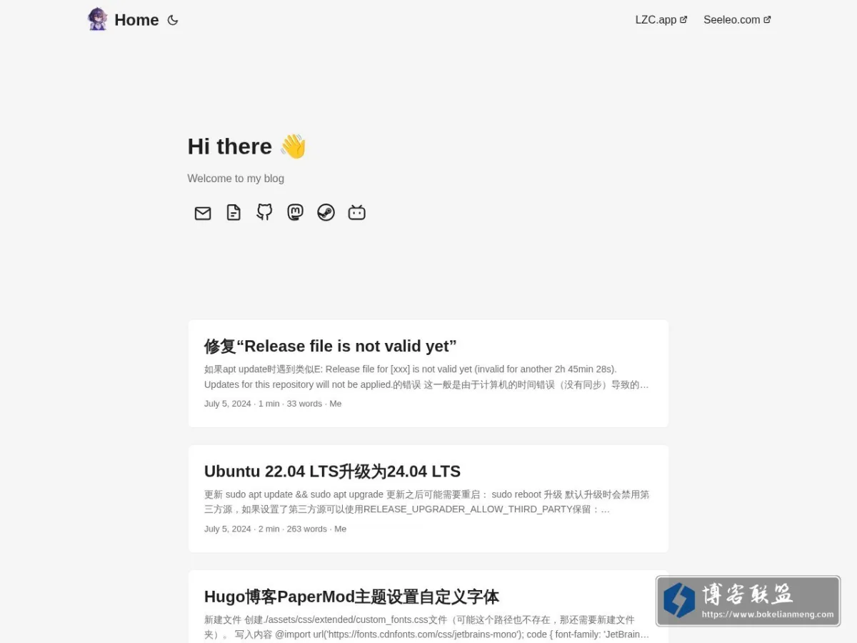Open the Mastodon profile icon
The image size is (857, 643).
(295, 212)
